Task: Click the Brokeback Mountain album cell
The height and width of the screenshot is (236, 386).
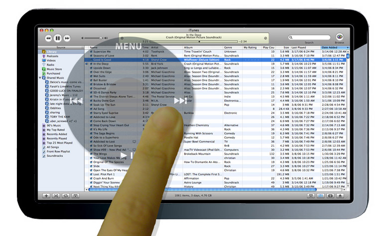Action: pyautogui.click(x=197, y=154)
